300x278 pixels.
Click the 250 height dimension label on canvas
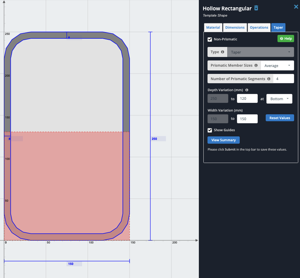point(155,139)
